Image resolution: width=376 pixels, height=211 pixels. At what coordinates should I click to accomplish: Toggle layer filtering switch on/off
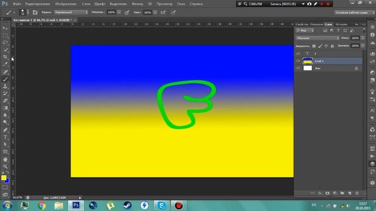[x=364, y=30]
